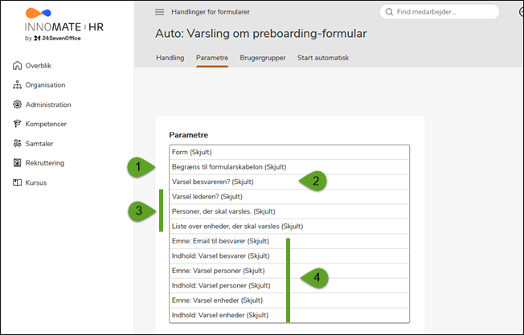Screen dimensions: 524x335
Task: Go to Organisation in the sidebar
Action: pos(44,84)
